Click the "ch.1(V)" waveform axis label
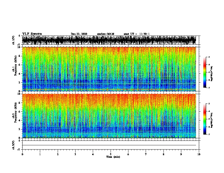This screenshot has width=224, height=173. coord(14,40)
